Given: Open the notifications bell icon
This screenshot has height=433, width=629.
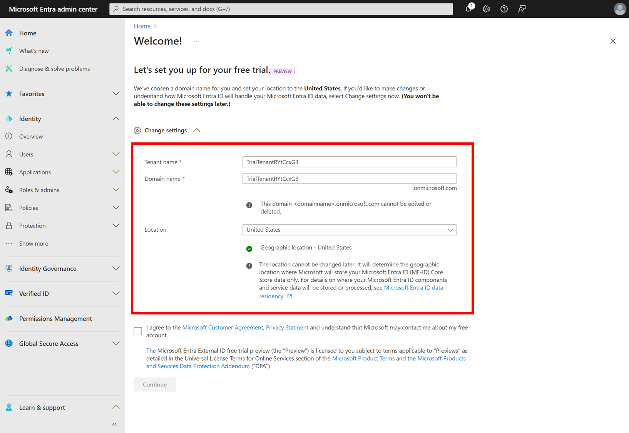Looking at the screenshot, I should pos(468,9).
